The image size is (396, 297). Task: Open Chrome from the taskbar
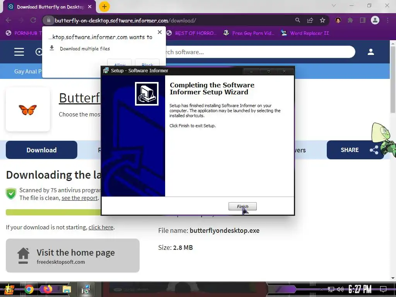pyautogui.click(x=29, y=289)
